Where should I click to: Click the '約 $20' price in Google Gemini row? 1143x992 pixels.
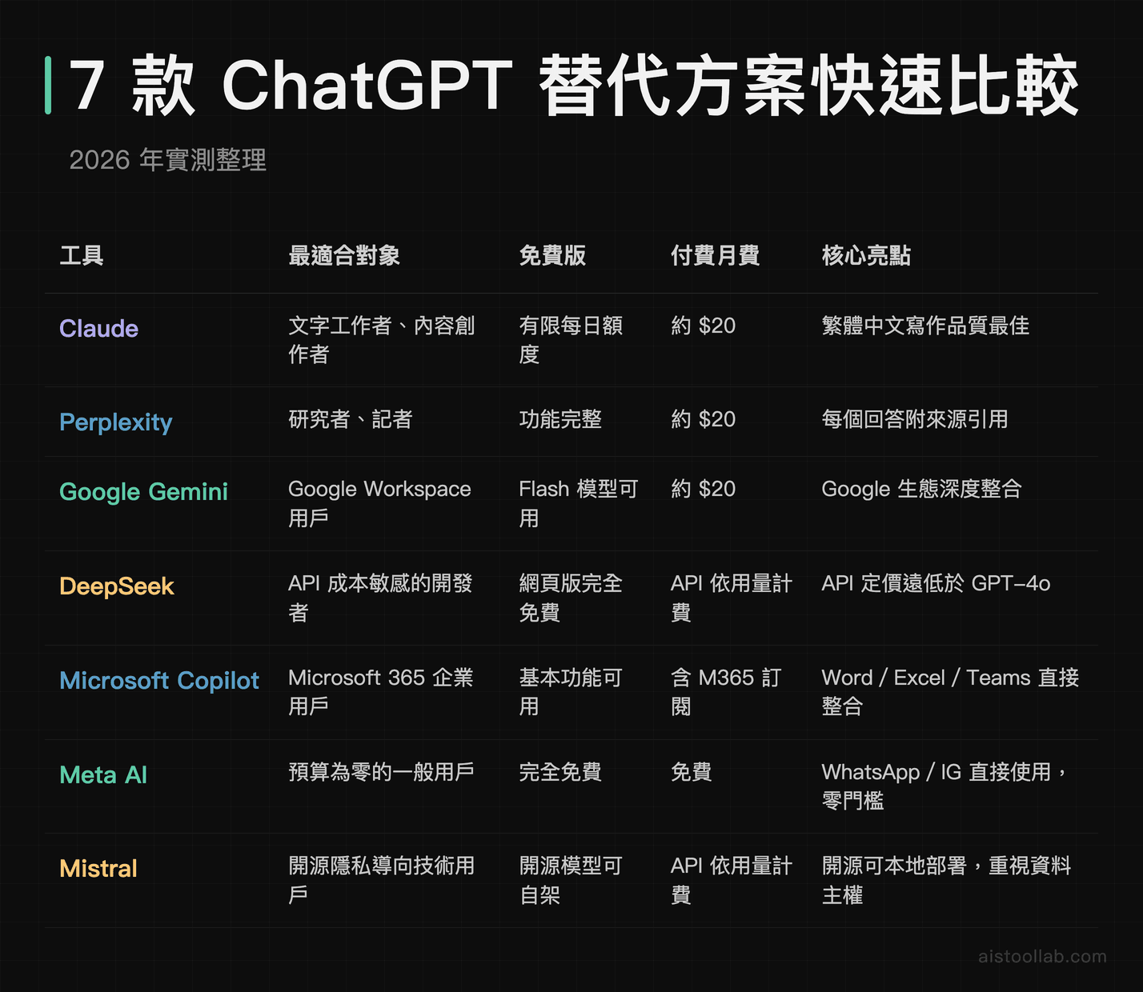703,489
